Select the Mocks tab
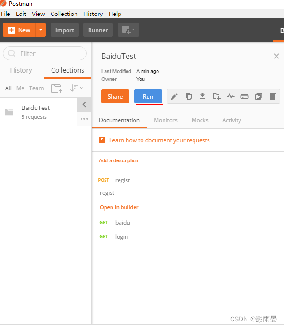 pyautogui.click(x=200, y=120)
